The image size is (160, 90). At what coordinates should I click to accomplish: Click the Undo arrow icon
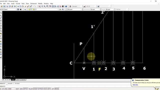point(31,6)
